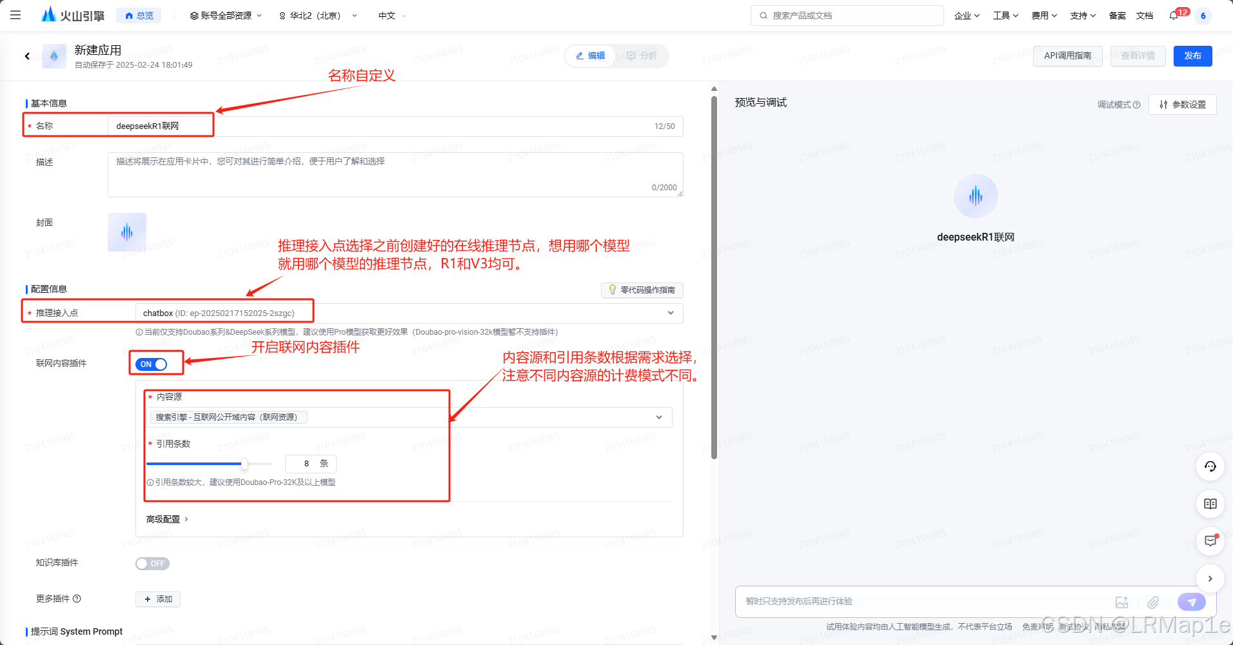Go back with the left arrow

point(27,56)
